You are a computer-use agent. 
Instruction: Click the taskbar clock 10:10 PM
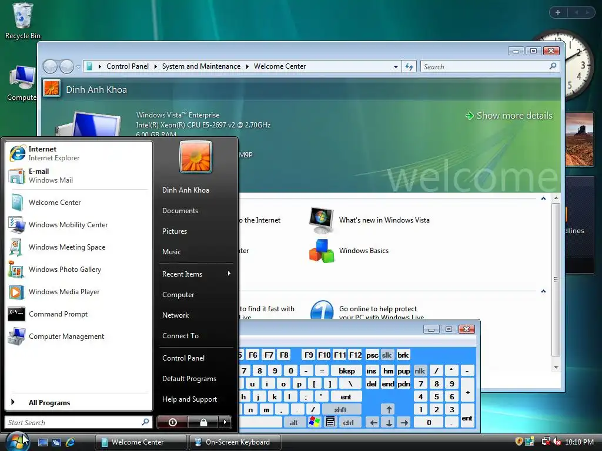579,442
